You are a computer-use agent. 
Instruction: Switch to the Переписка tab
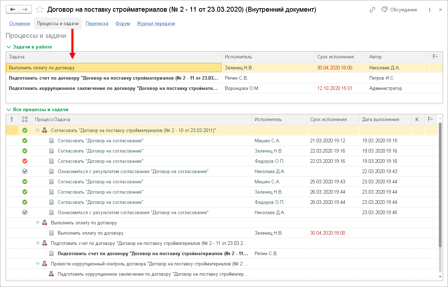click(97, 23)
